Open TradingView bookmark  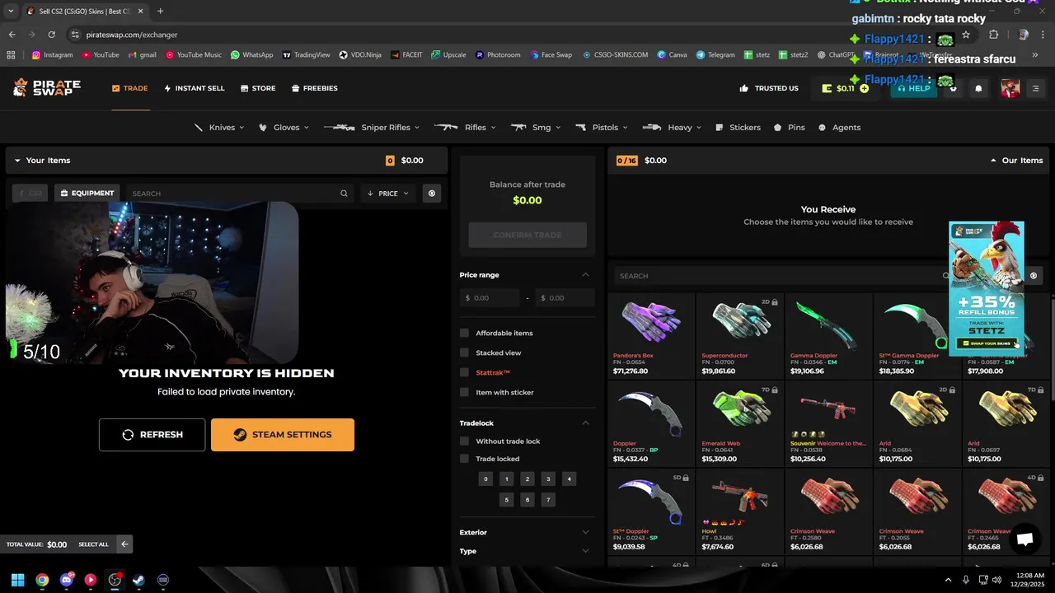click(306, 55)
